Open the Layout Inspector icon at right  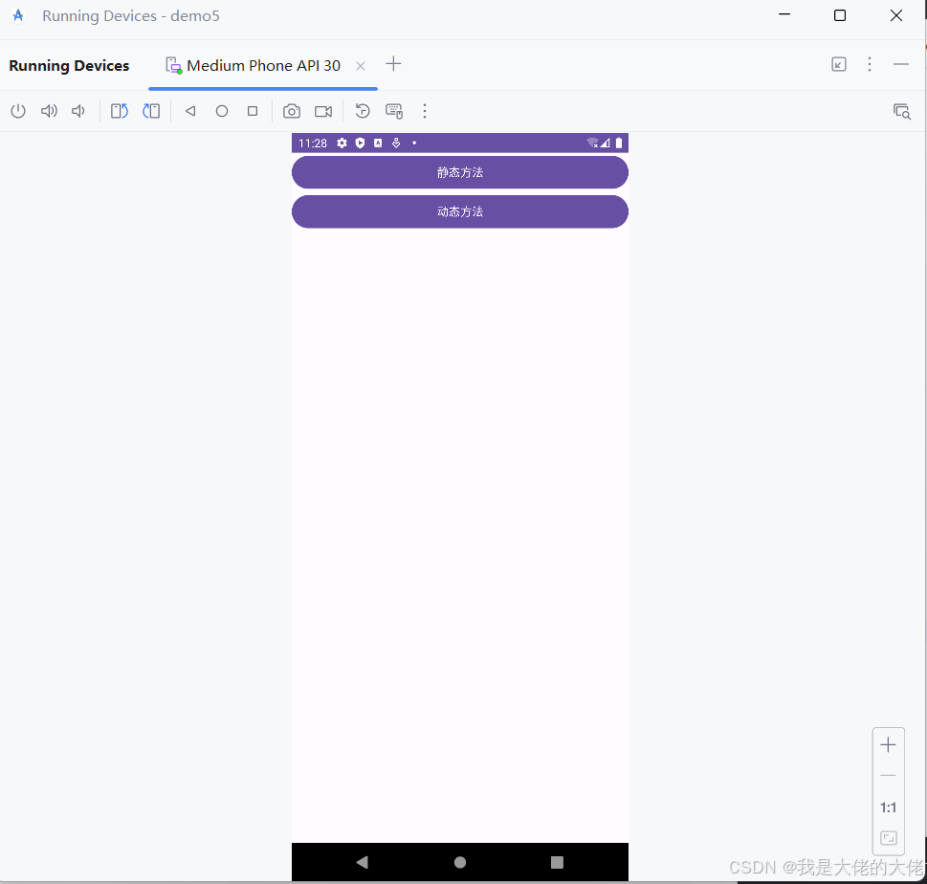tap(901, 111)
